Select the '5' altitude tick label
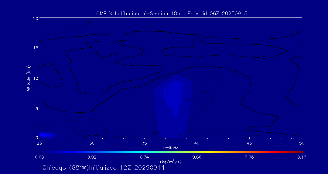The image size is (328, 174). 37,109
